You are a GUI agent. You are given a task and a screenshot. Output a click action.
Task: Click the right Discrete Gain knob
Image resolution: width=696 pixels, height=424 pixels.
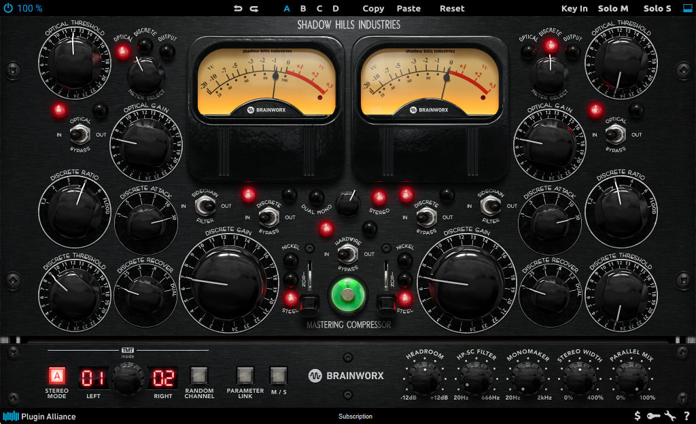tap(467, 284)
